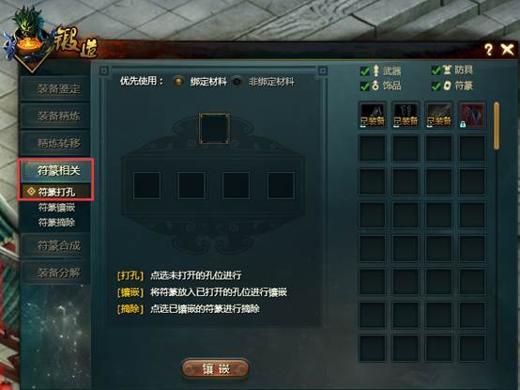Choose the 符篆镶嵌 sub-item

click(x=56, y=208)
